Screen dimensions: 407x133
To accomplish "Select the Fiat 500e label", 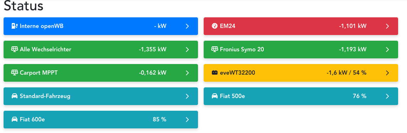I will click(x=232, y=96).
